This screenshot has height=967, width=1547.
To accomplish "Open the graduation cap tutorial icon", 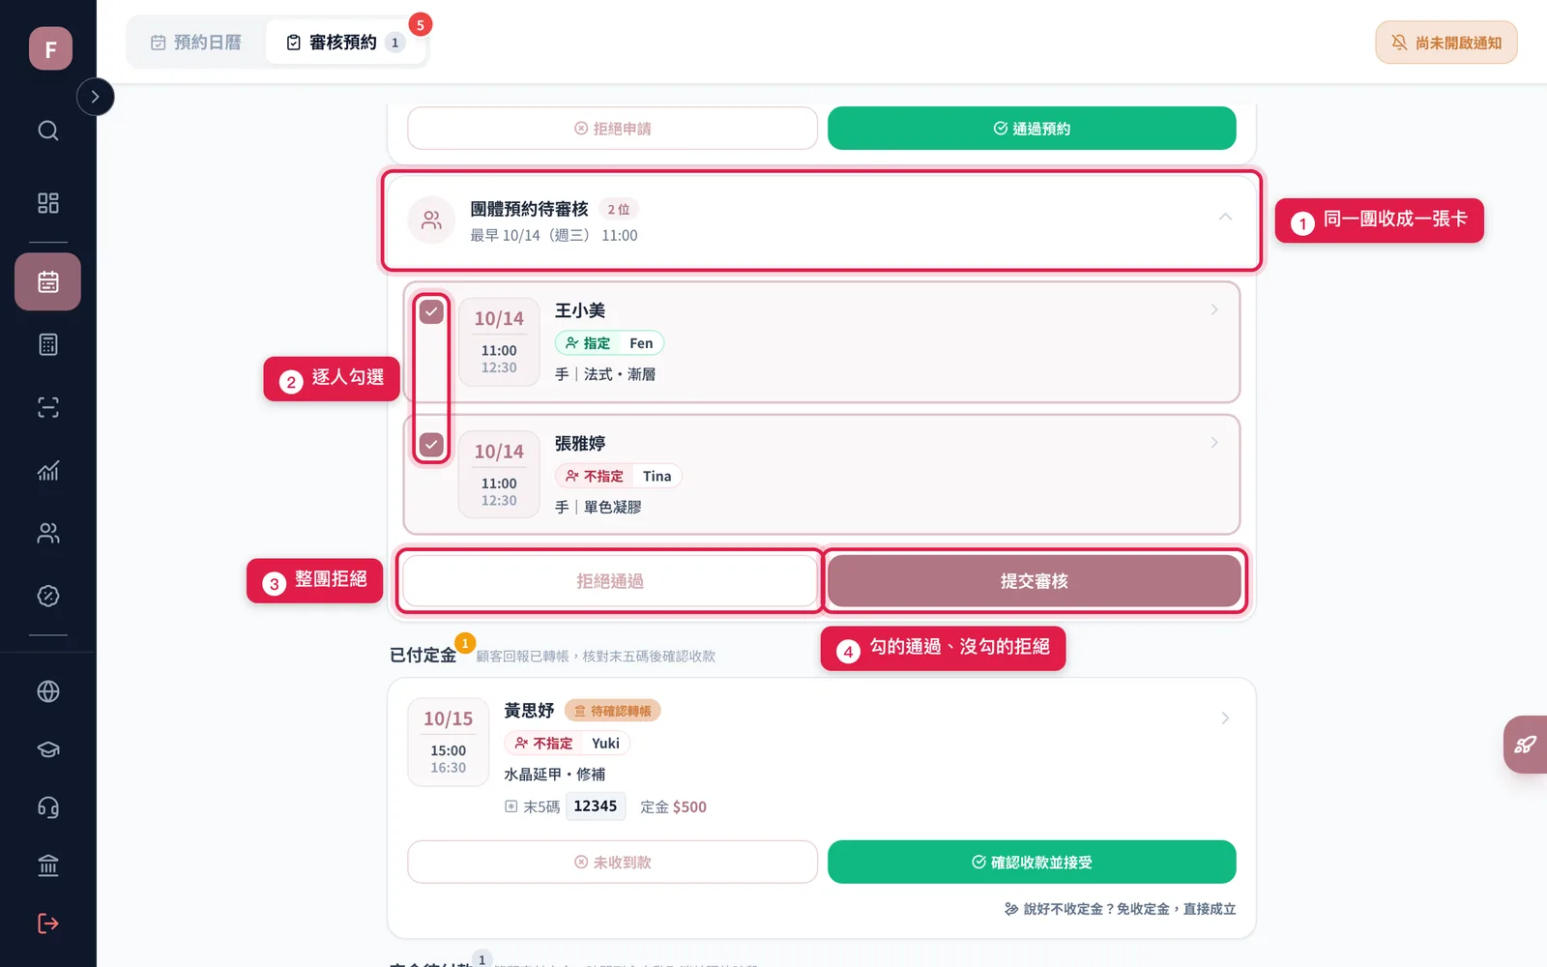I will [x=48, y=749].
